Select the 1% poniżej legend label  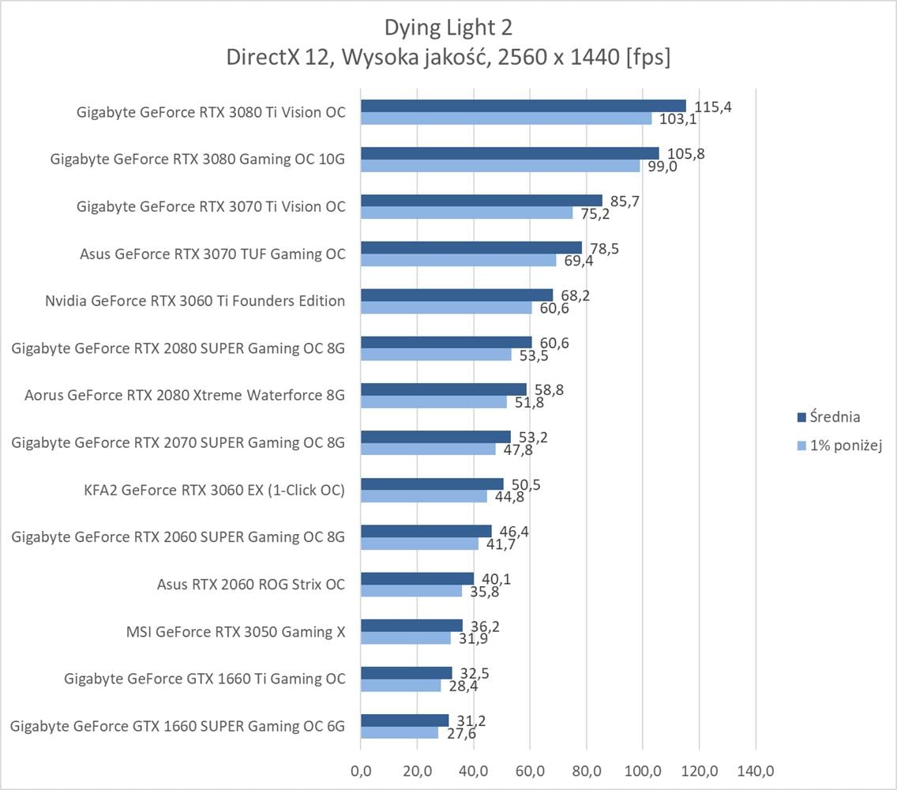point(847,446)
